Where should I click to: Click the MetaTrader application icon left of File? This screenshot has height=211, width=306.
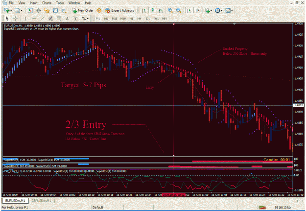point(4,3)
